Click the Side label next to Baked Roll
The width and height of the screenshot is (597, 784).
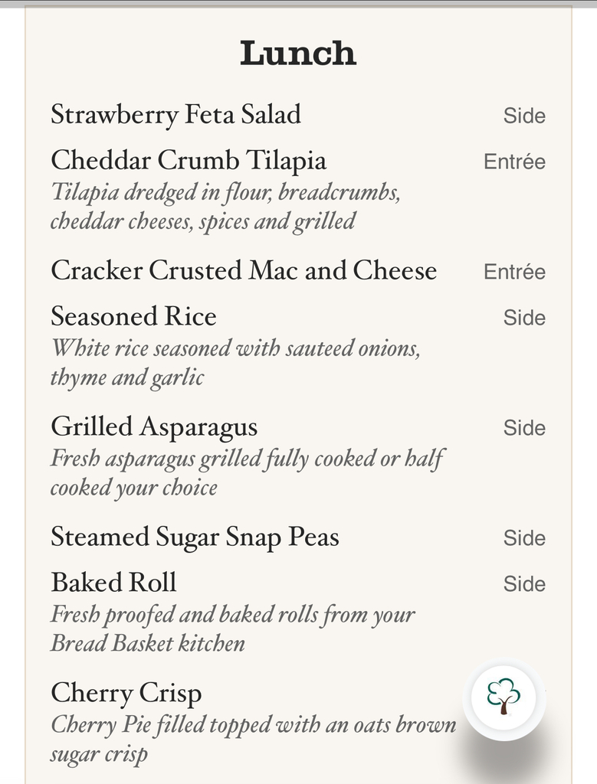pyautogui.click(x=524, y=584)
